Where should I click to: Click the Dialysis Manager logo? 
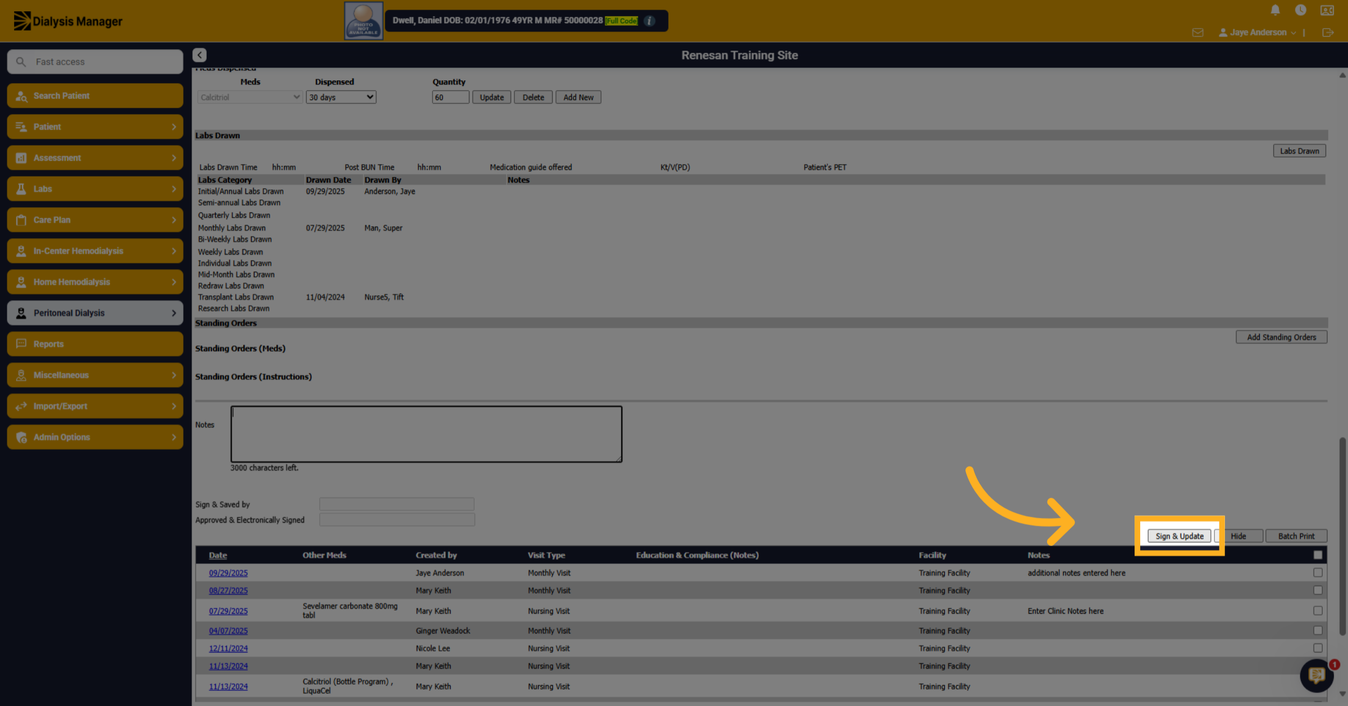(67, 21)
